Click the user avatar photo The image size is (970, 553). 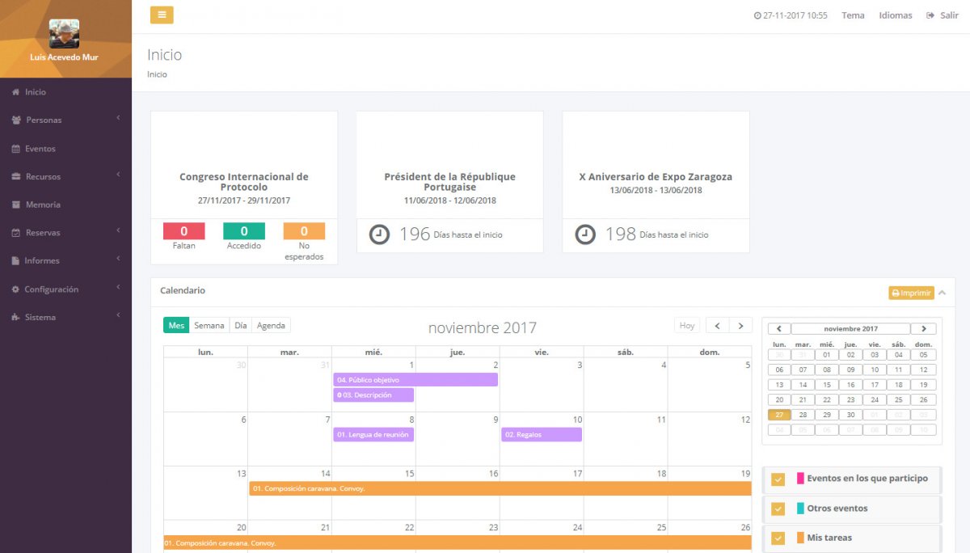click(64, 33)
